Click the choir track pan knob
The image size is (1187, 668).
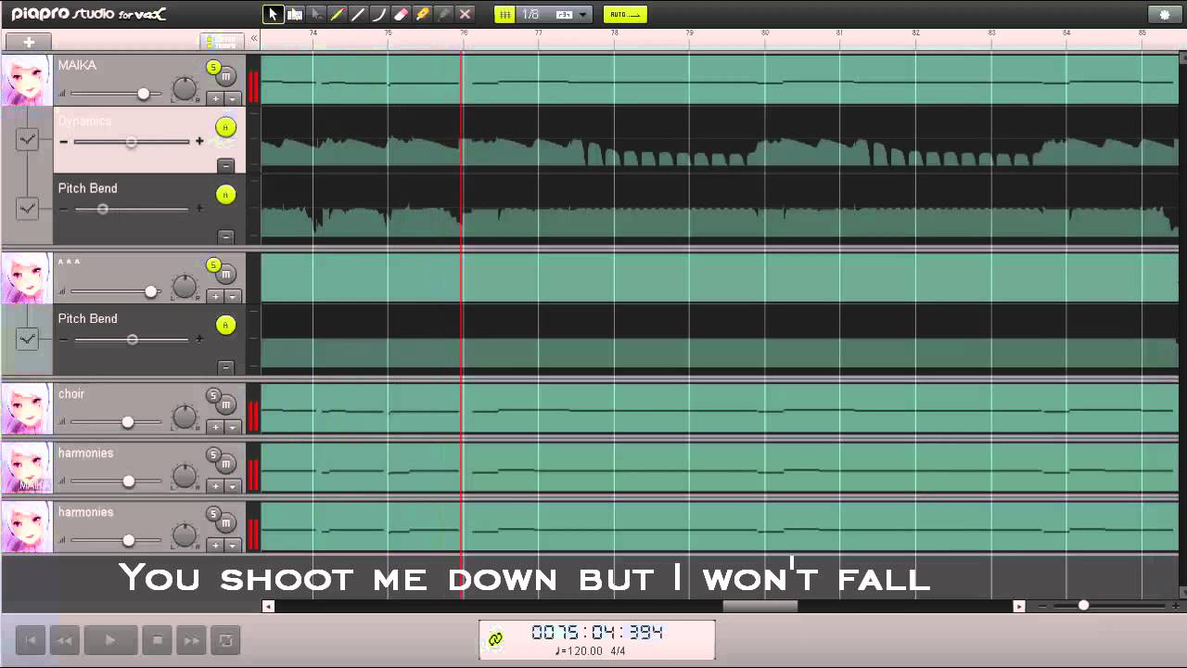185,417
